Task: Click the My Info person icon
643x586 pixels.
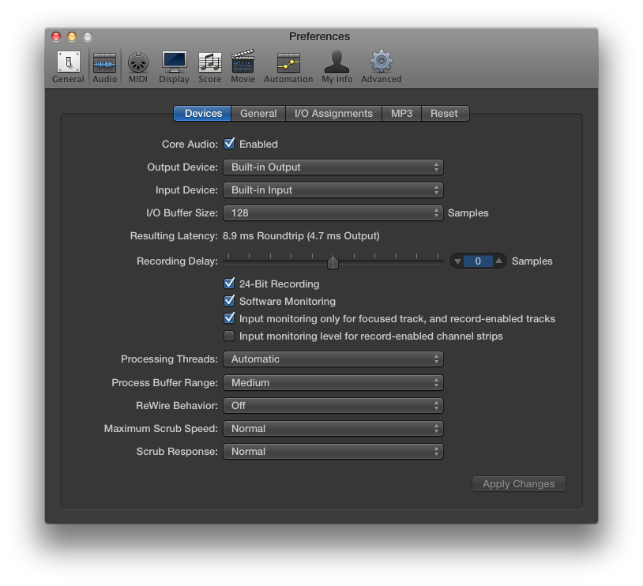Action: pyautogui.click(x=337, y=67)
